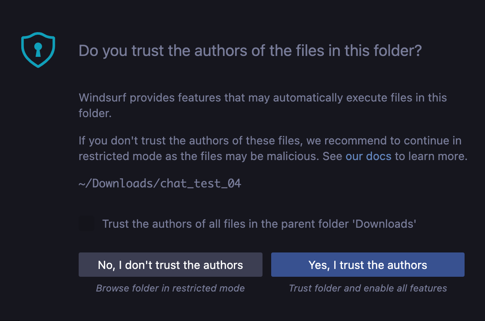
Task: Click the 'Trust folder and enable all features' caption
Action: click(368, 288)
